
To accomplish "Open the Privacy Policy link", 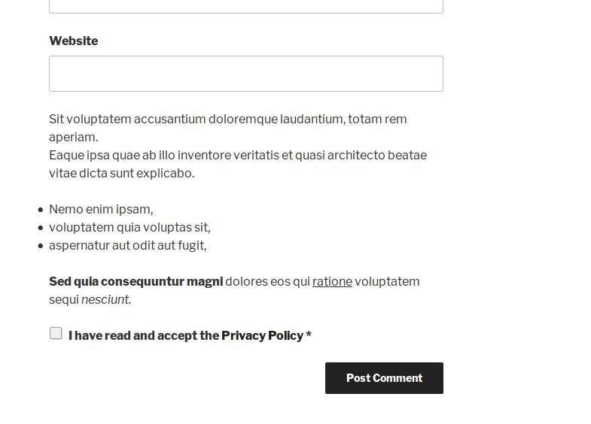I will [x=262, y=335].
